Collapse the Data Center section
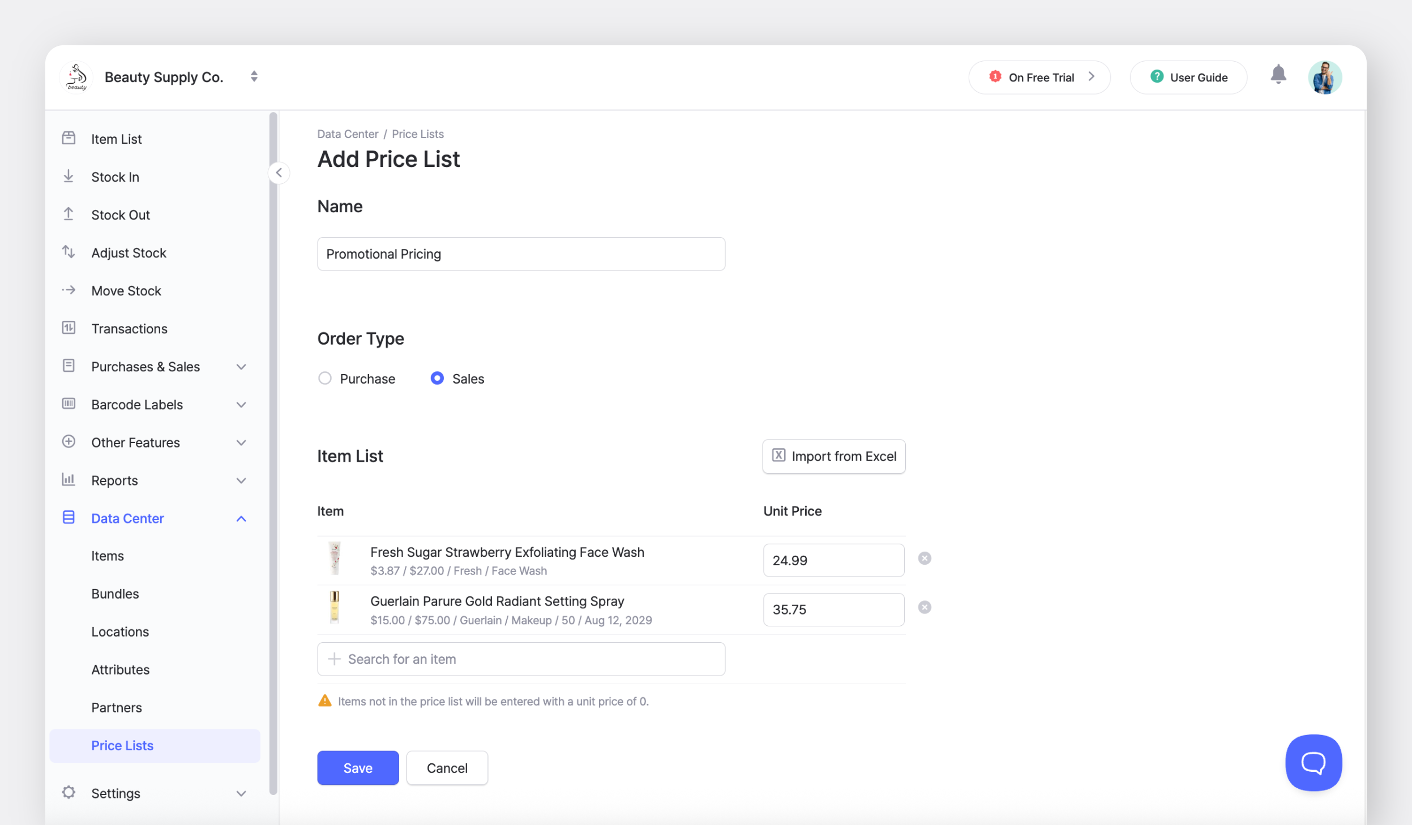 pos(241,518)
